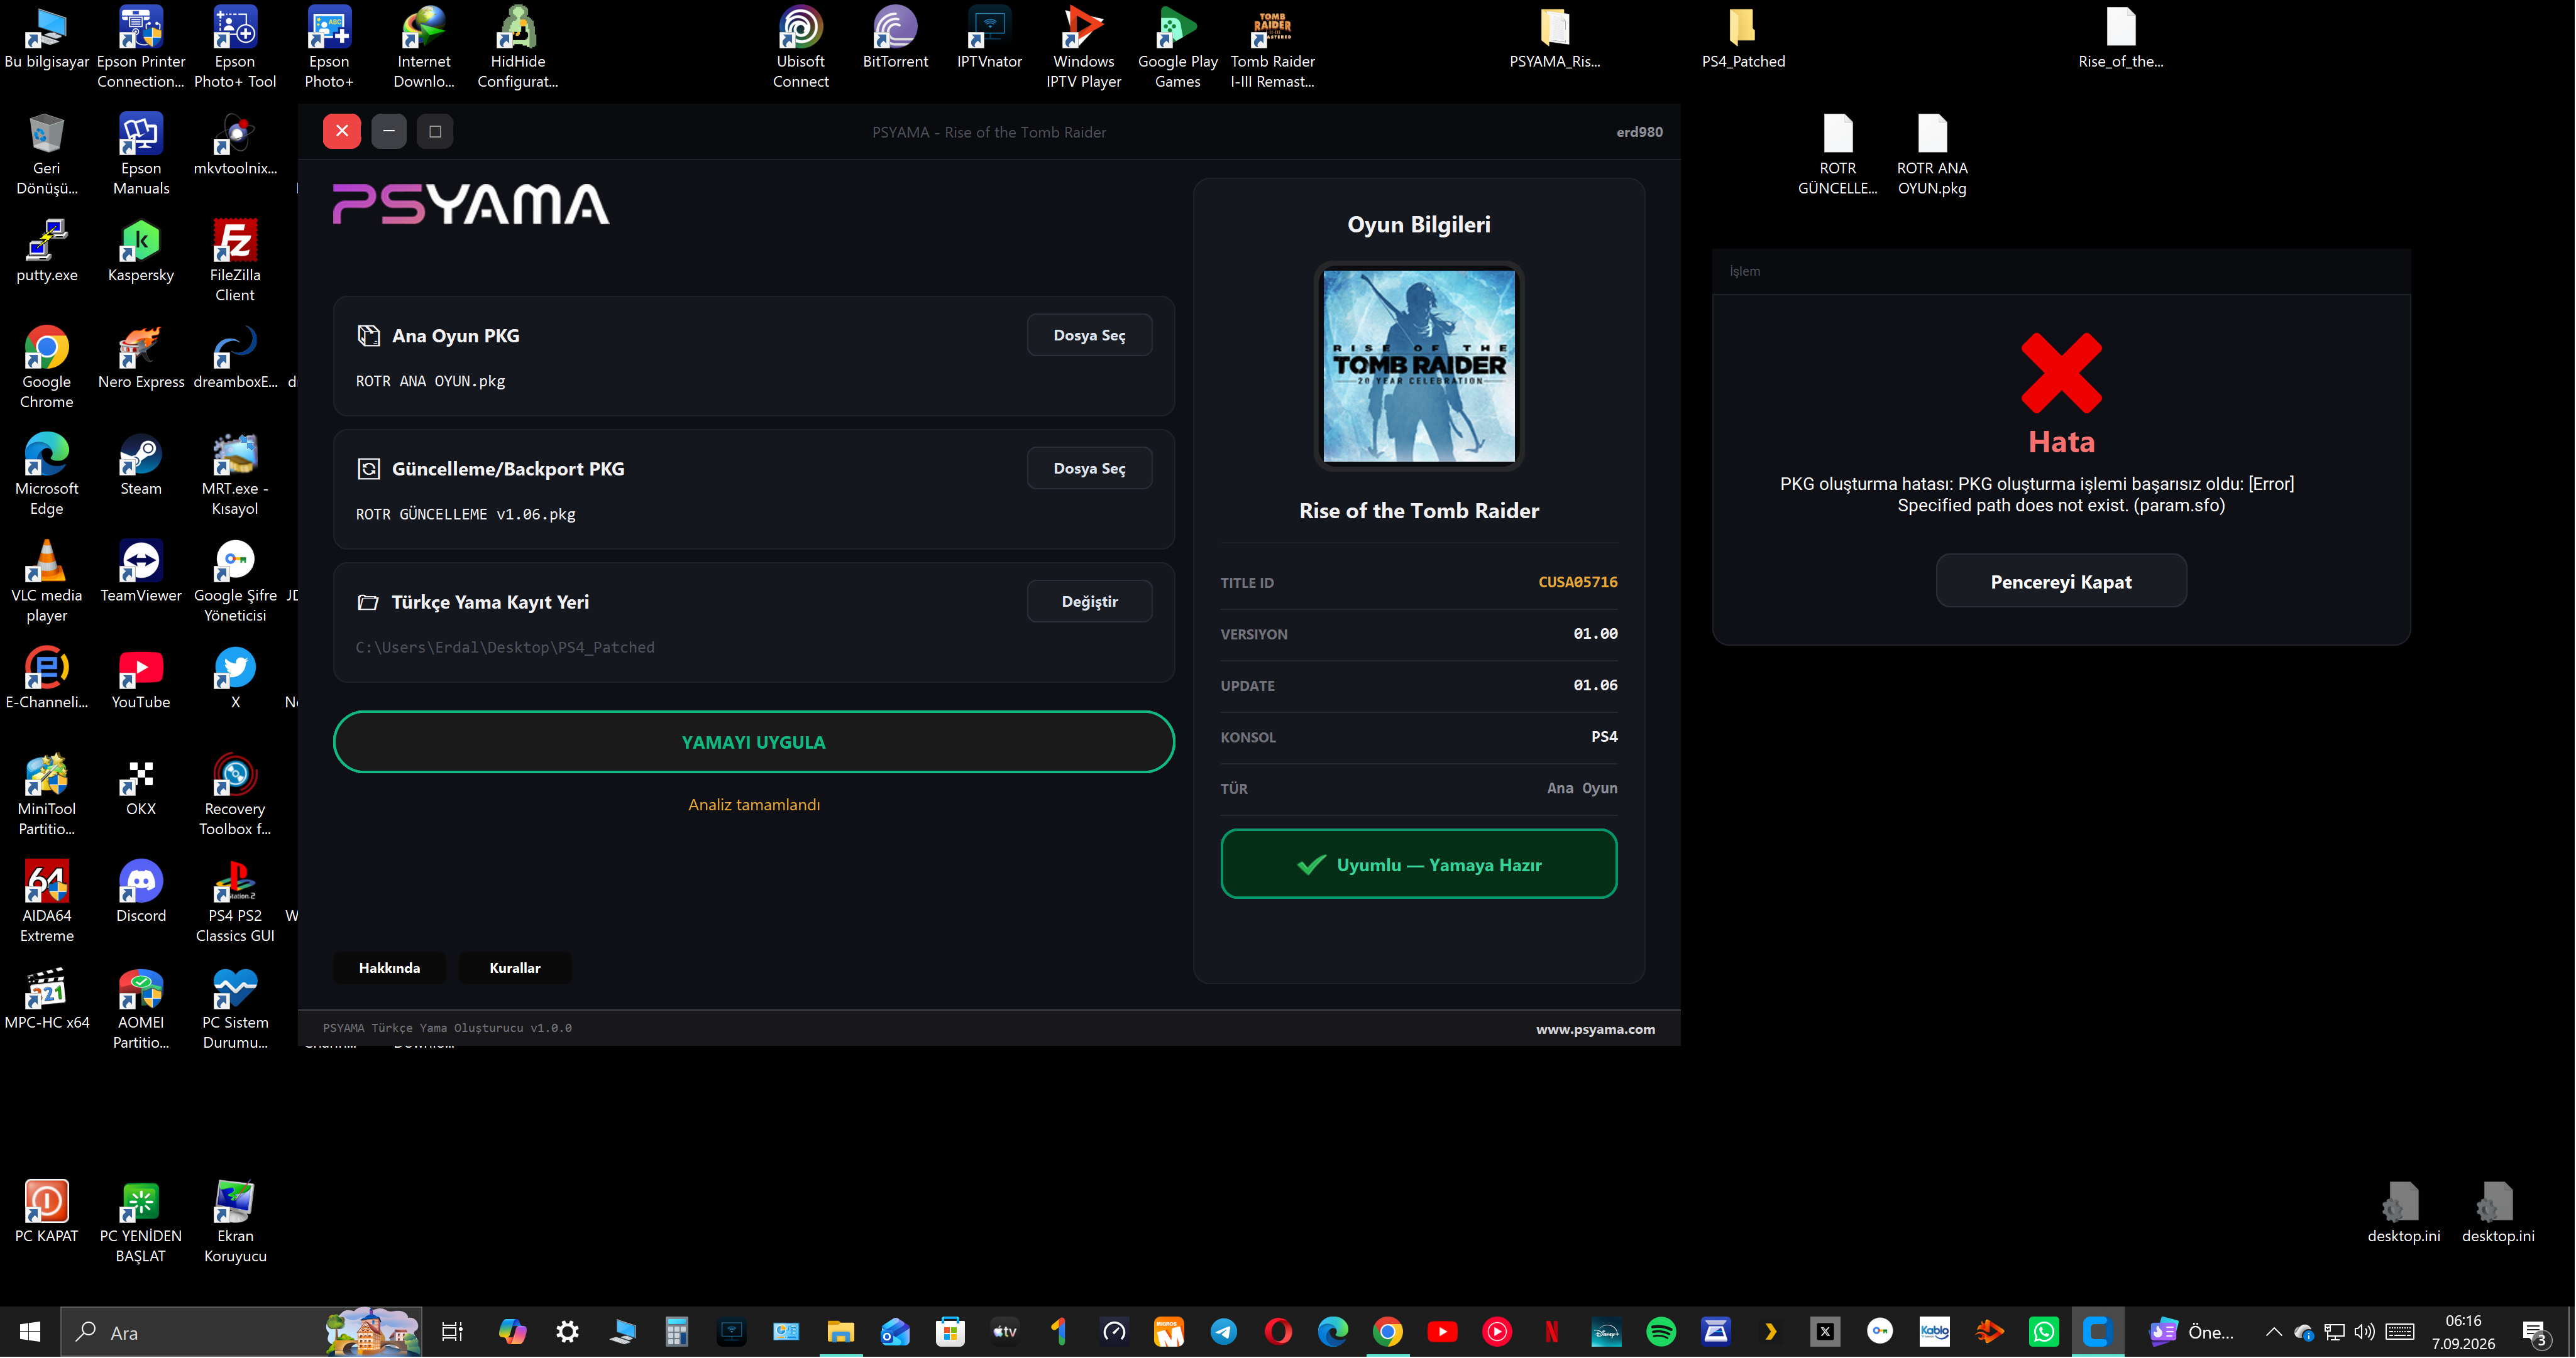Viewport: 2576px width, 1358px height.
Task: Click the Ana Oyun PKG package icon
Action: (368, 336)
